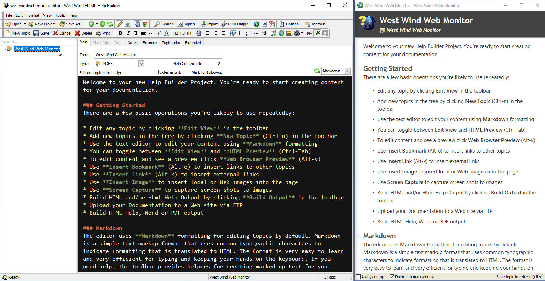Viewport: 545px width, 281px height.
Task: Switch to the Example tab
Action: (x=150, y=43)
